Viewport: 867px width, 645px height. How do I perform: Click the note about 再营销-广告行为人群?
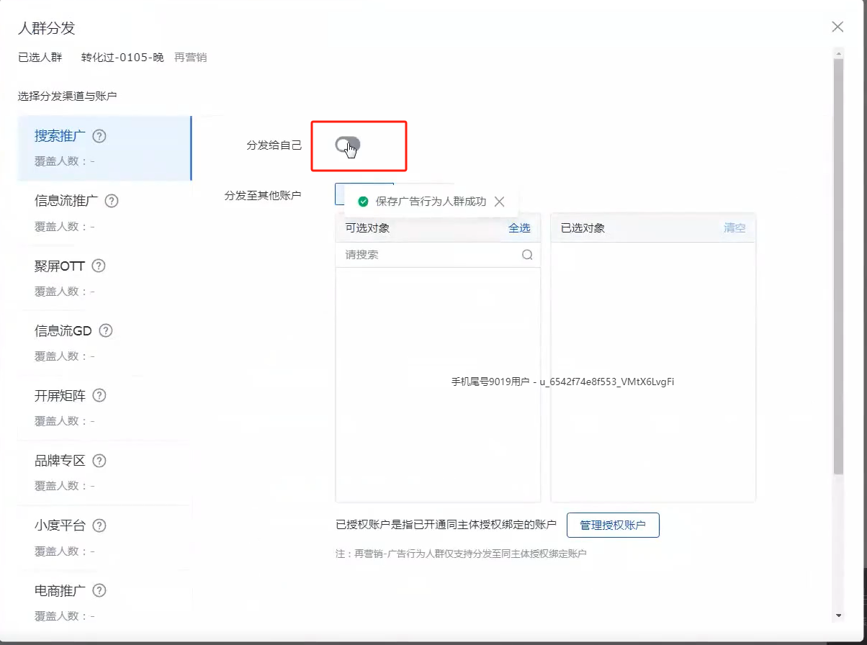[x=462, y=554]
